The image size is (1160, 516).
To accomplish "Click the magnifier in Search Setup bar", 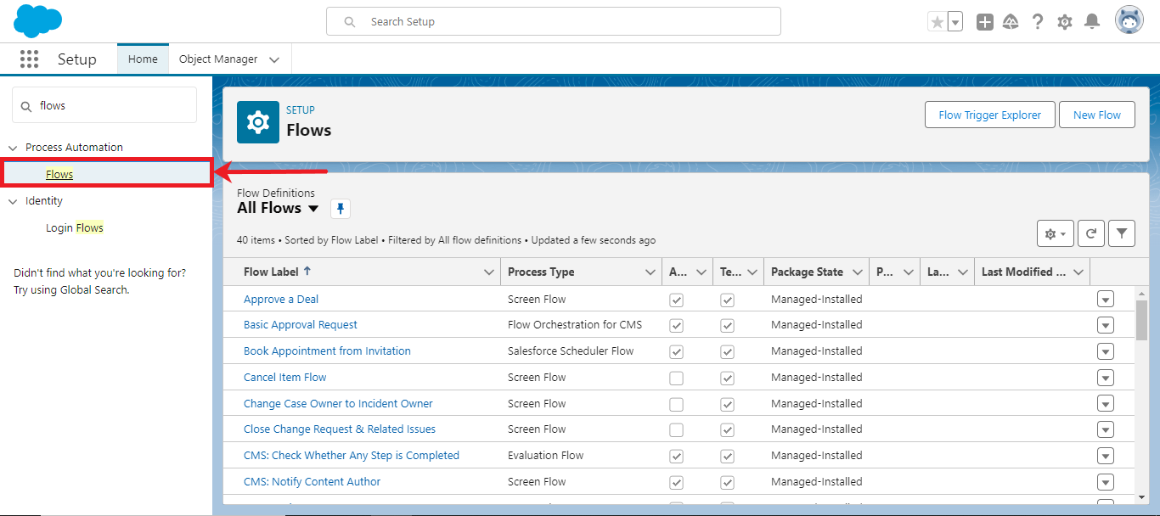I will (x=350, y=22).
